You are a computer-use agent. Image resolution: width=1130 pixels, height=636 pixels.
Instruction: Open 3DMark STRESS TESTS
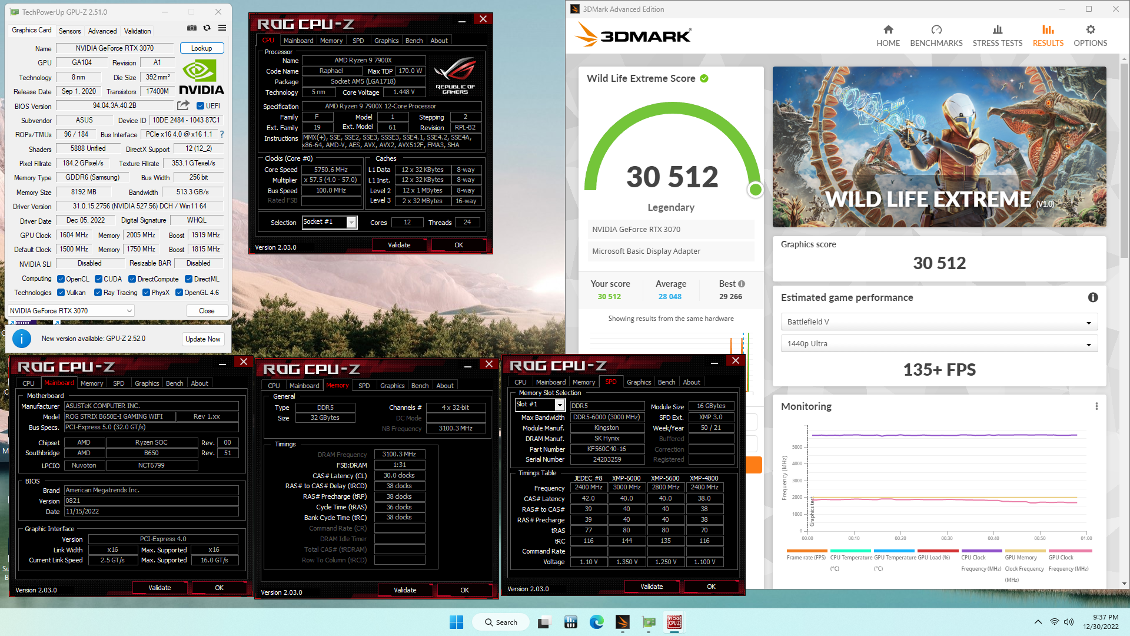[998, 35]
